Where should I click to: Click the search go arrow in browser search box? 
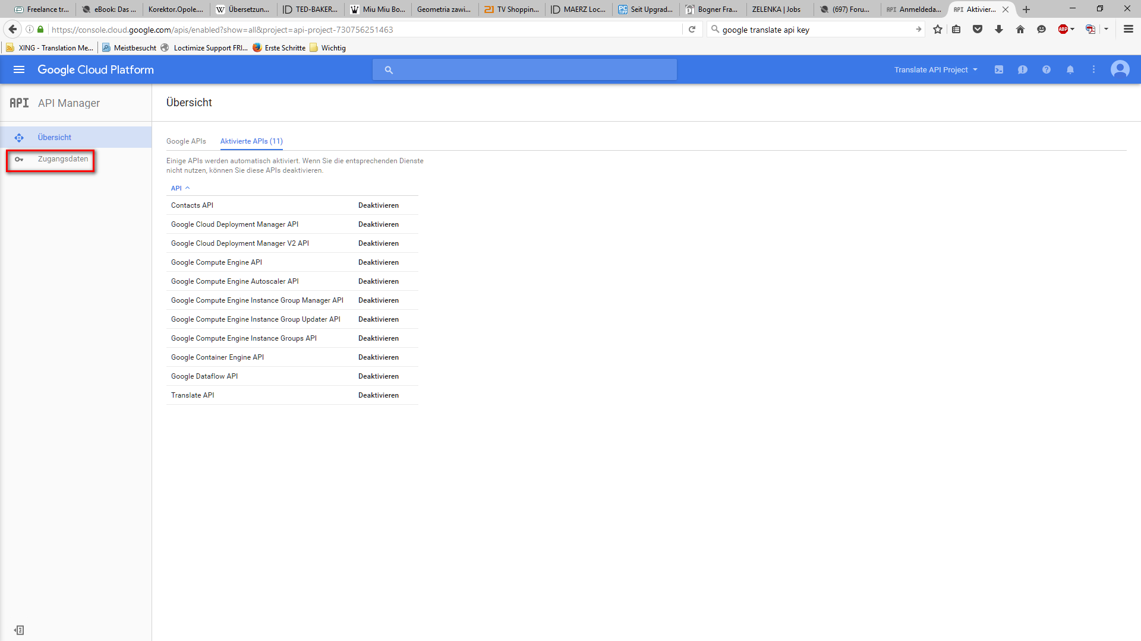[x=918, y=29]
